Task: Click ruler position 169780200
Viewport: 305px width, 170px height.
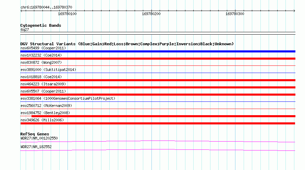Action: point(151,14)
